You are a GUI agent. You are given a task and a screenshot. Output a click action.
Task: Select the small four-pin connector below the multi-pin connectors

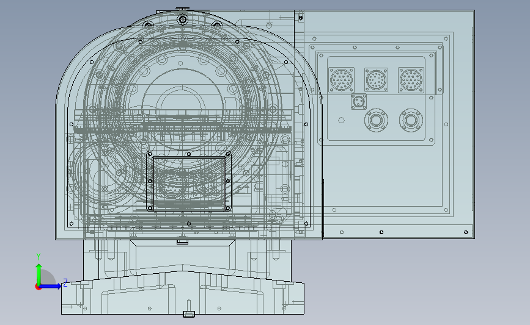coord(359,102)
